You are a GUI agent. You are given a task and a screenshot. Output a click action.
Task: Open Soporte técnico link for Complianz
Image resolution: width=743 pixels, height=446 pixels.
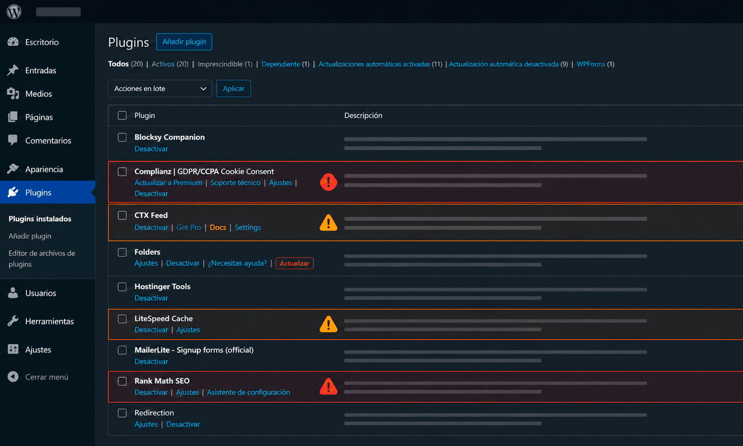point(236,183)
